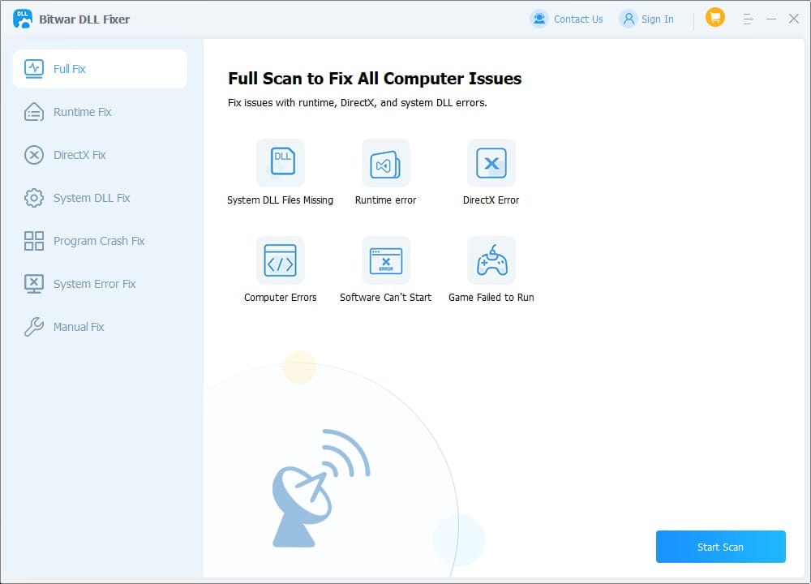Click the Full Fix monitor icon
Viewport: 811px width, 584px height.
pyautogui.click(x=34, y=69)
